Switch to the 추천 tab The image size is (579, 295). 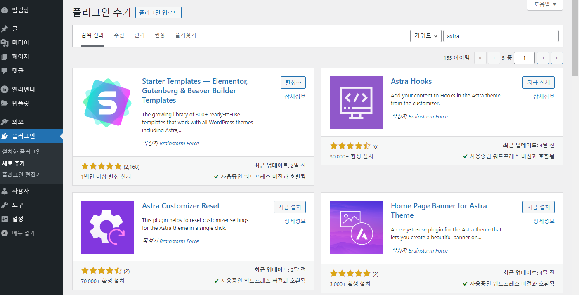tap(119, 35)
